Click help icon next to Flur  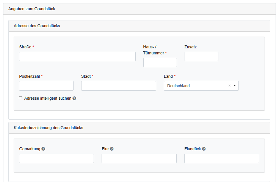coord(112,149)
